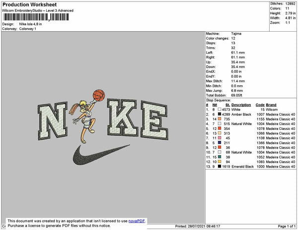The image size is (298, 230).
Task: Click stitch count '1619' in row 13
Action: tap(226, 167)
